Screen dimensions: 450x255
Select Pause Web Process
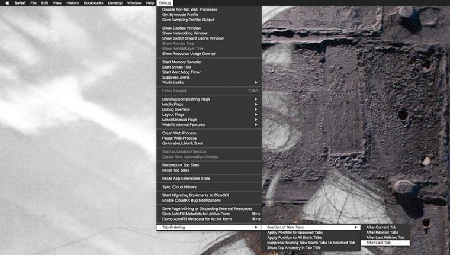[209, 138]
